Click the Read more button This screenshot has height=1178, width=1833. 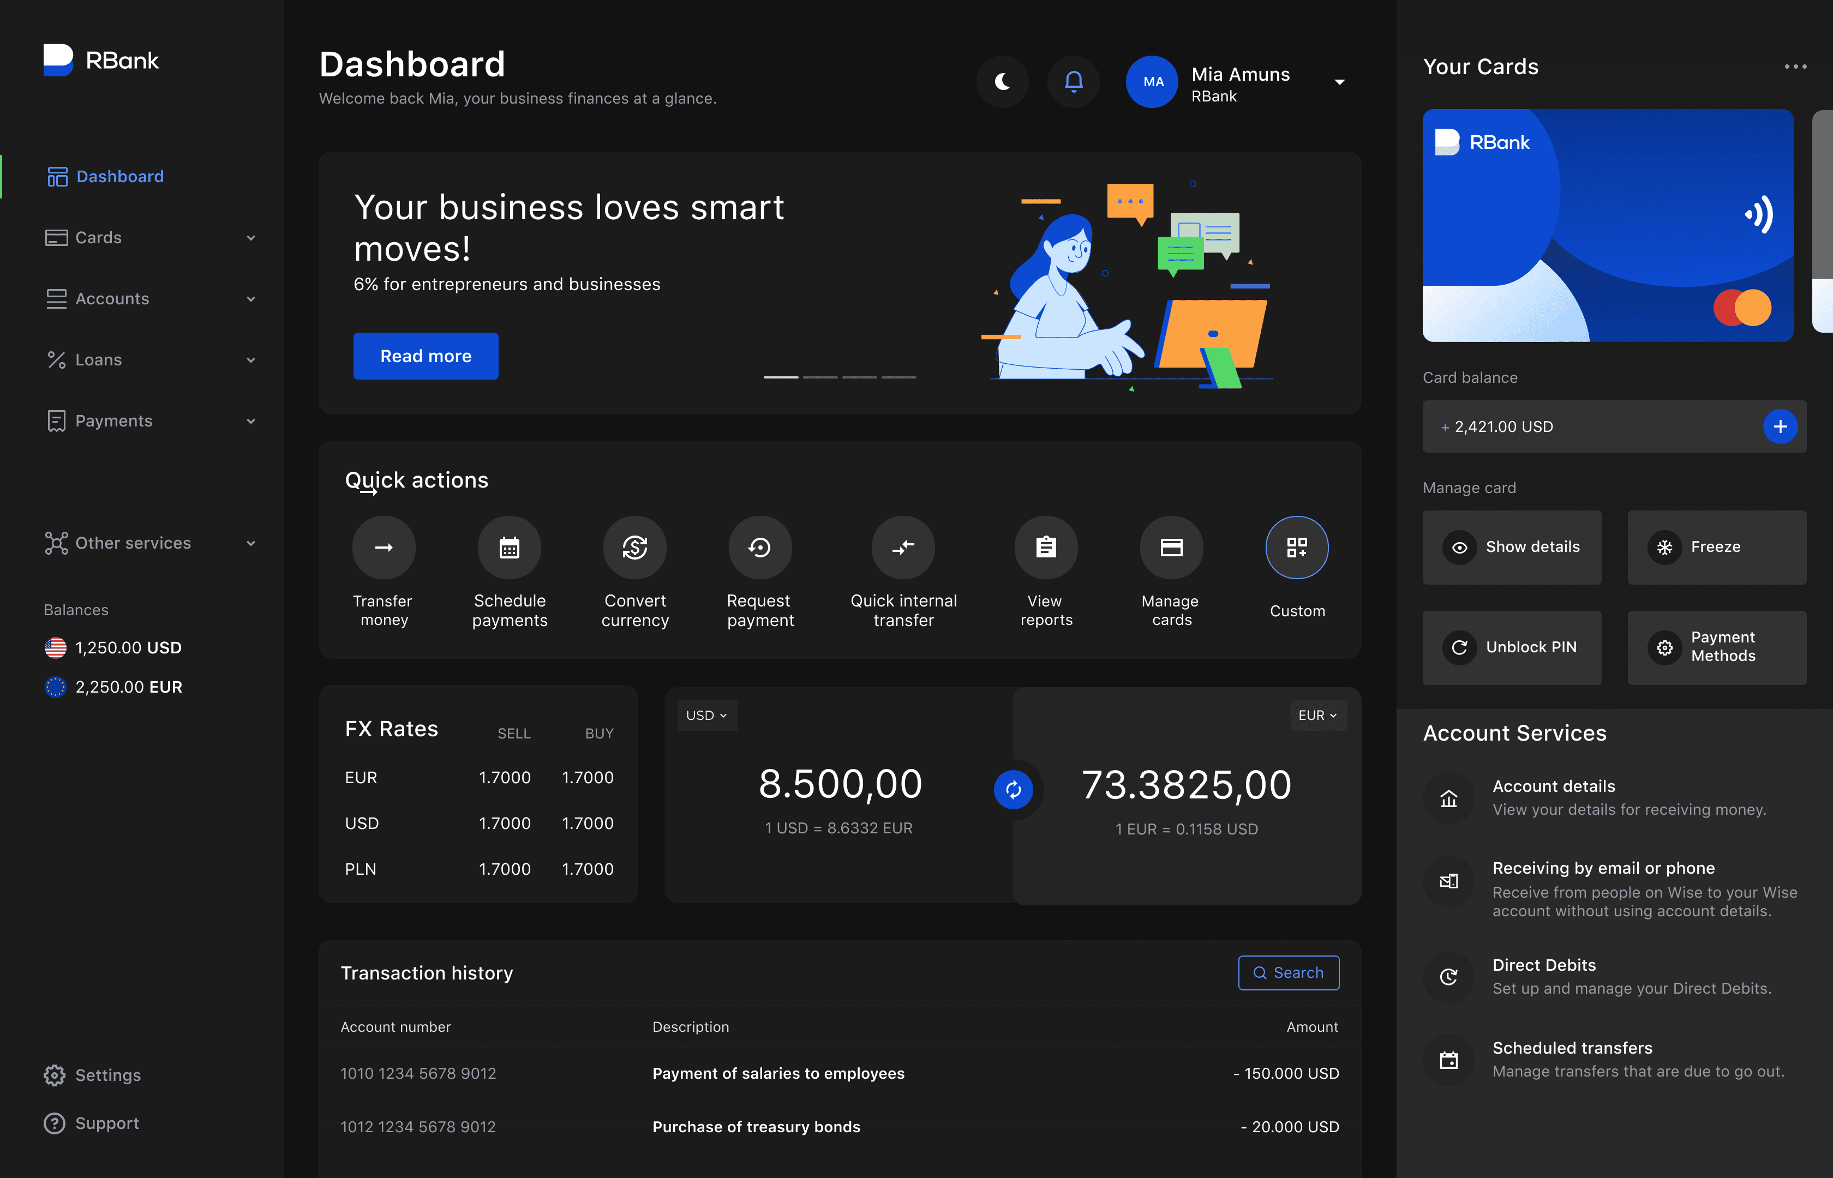point(426,357)
